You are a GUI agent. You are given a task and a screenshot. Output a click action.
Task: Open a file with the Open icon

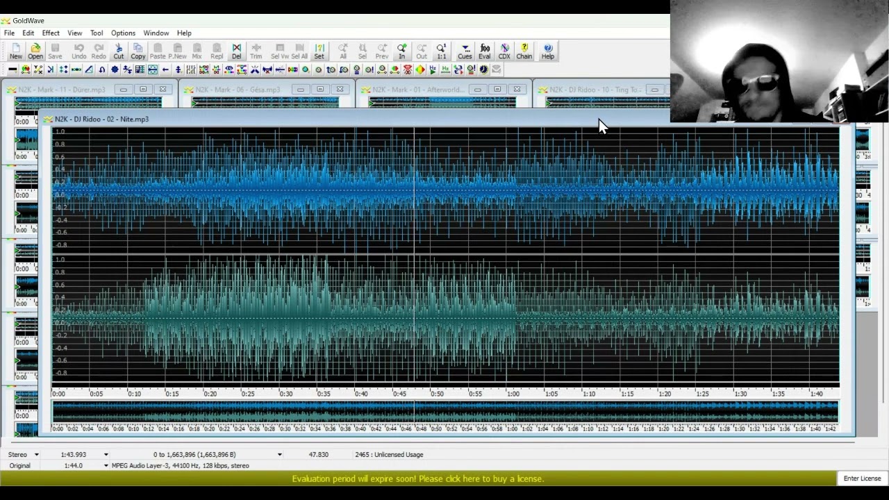(35, 51)
